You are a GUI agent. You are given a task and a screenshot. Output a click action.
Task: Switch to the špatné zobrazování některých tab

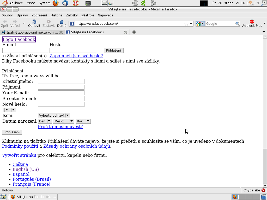pyautogui.click(x=32, y=32)
